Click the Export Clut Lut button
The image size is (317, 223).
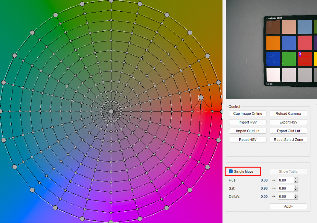coord(288,131)
